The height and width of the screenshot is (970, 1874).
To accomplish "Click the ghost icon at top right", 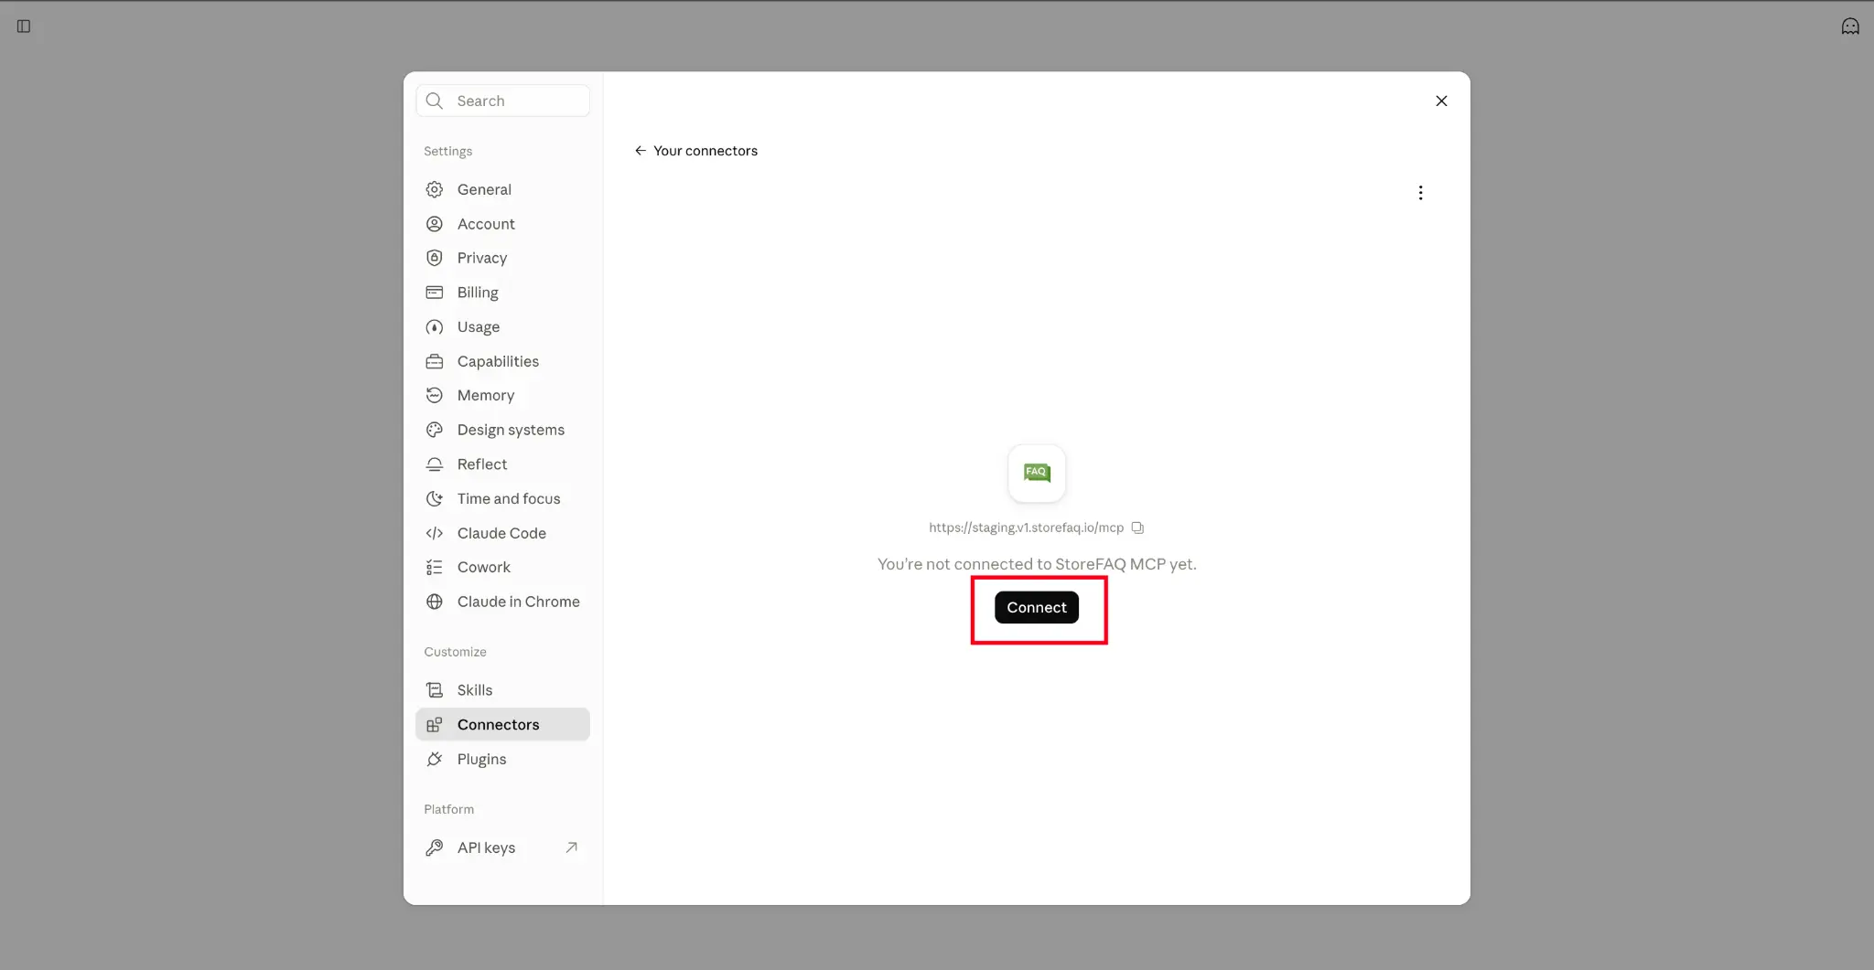I will click(x=1850, y=26).
